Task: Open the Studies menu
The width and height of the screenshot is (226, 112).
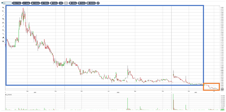Action: coord(54,3)
